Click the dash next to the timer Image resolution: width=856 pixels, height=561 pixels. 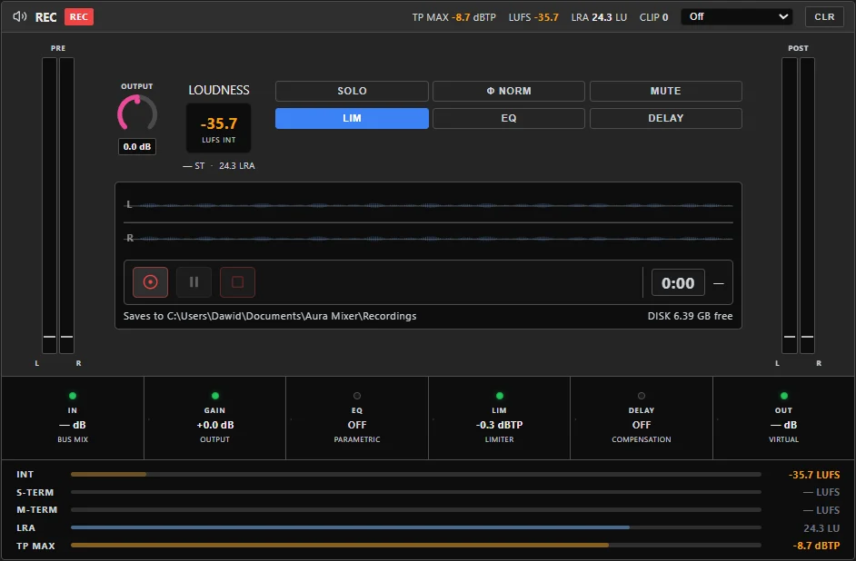click(719, 283)
